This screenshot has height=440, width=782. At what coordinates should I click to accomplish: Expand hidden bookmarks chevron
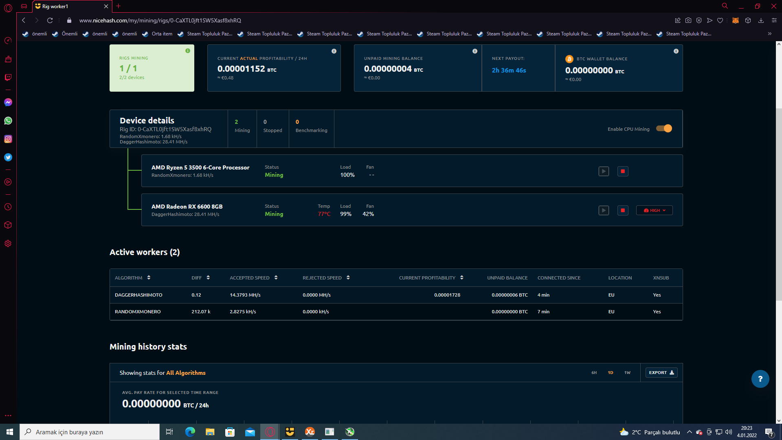click(x=769, y=34)
